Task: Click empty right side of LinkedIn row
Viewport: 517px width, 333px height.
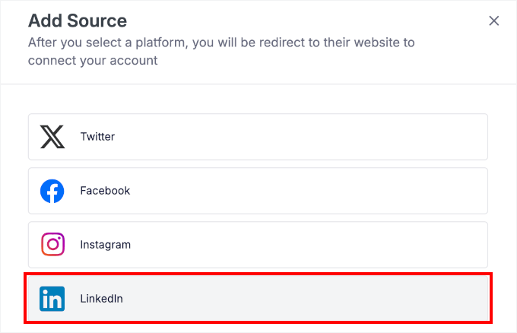Action: coord(395,299)
